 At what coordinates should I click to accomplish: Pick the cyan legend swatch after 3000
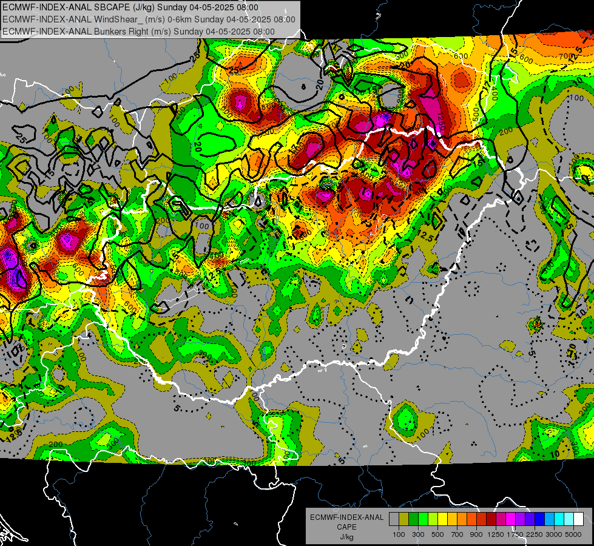click(x=559, y=519)
